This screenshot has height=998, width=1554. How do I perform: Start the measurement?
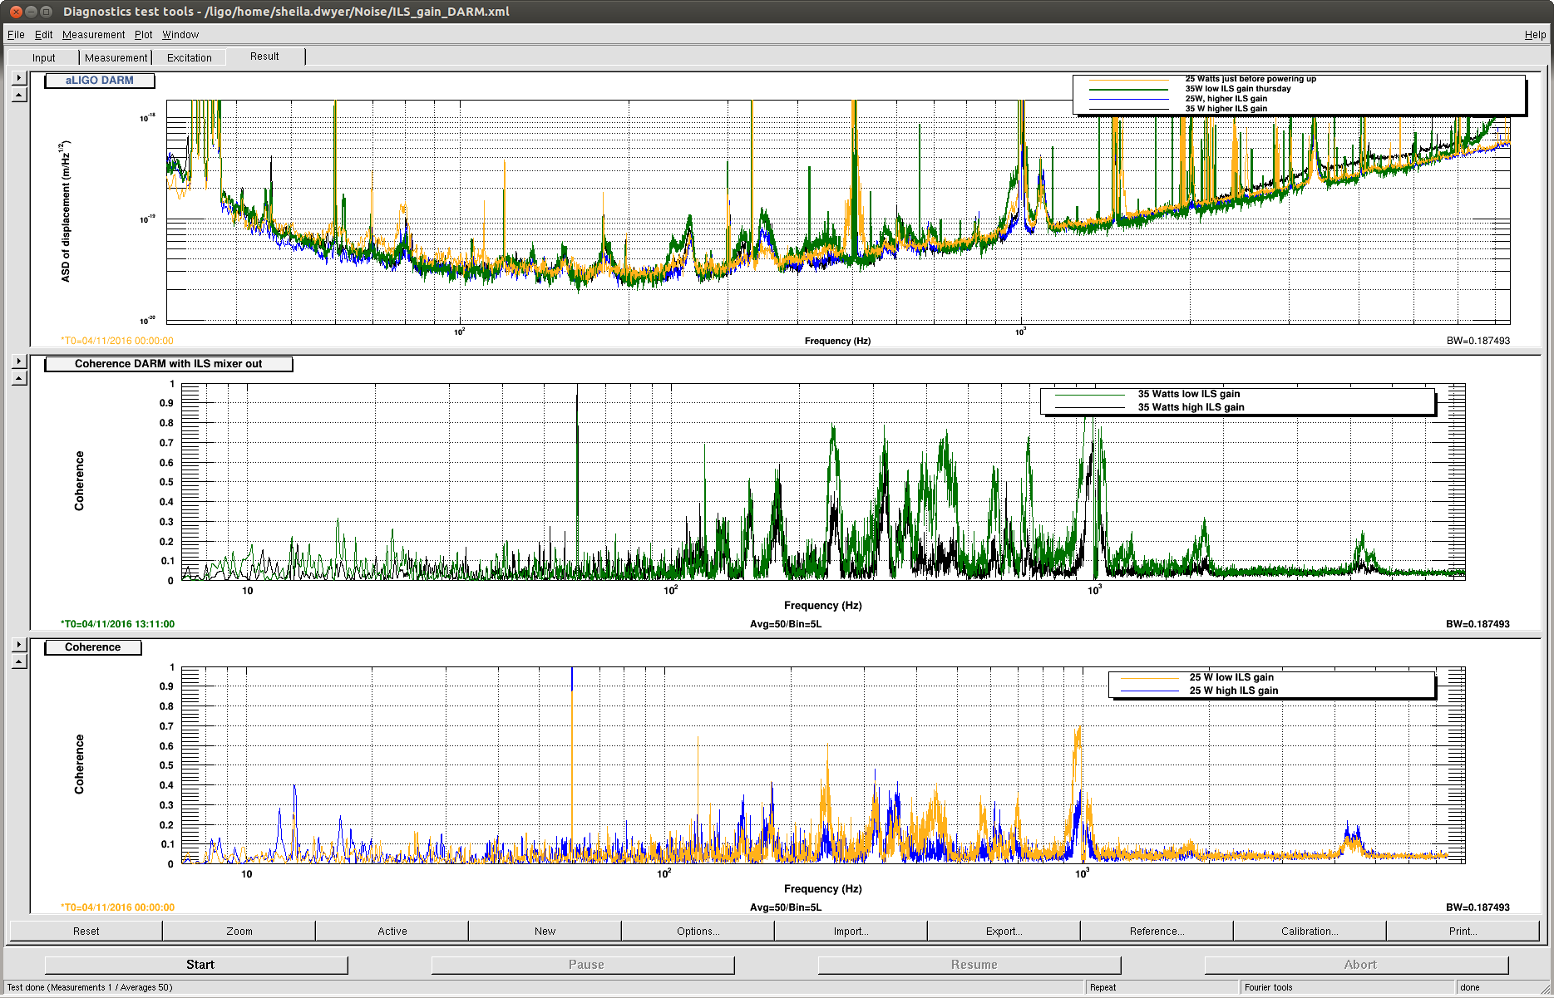[196, 964]
